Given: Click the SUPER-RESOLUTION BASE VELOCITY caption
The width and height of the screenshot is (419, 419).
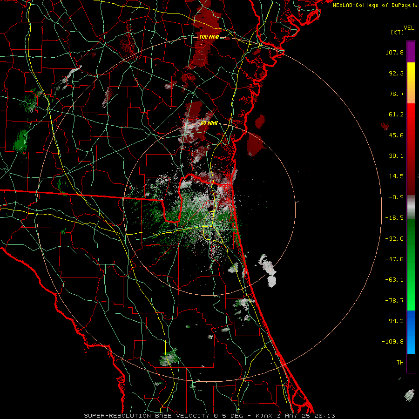Looking at the screenshot, I should click(x=148, y=416).
